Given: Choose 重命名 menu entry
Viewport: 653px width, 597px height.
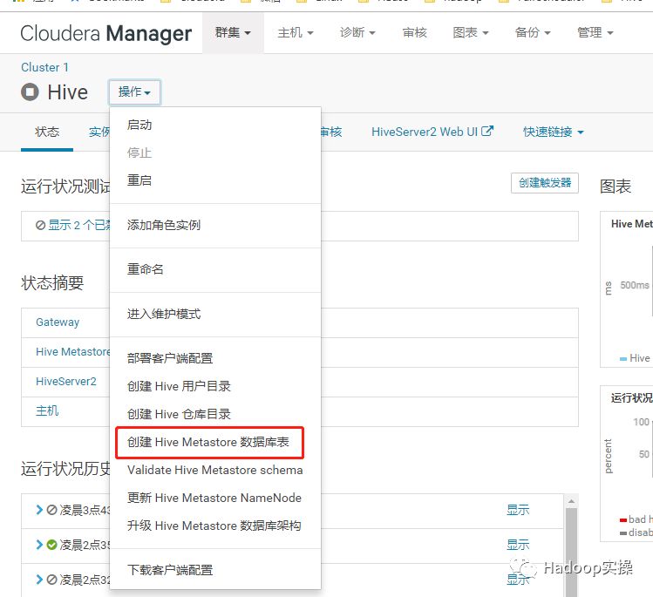Looking at the screenshot, I should (214, 269).
